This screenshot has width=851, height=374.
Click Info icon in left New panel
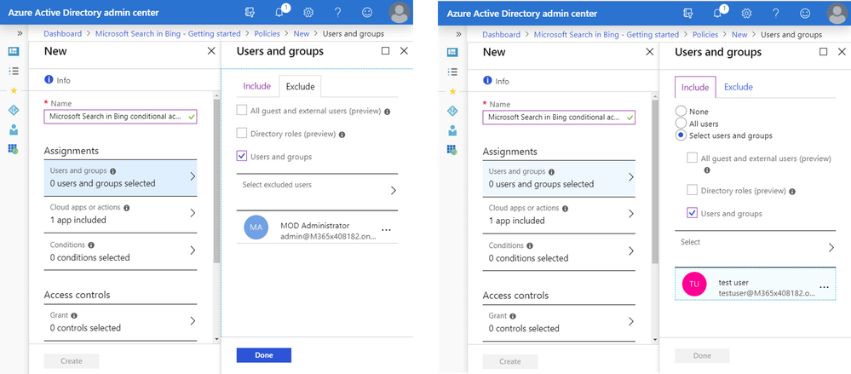point(49,80)
